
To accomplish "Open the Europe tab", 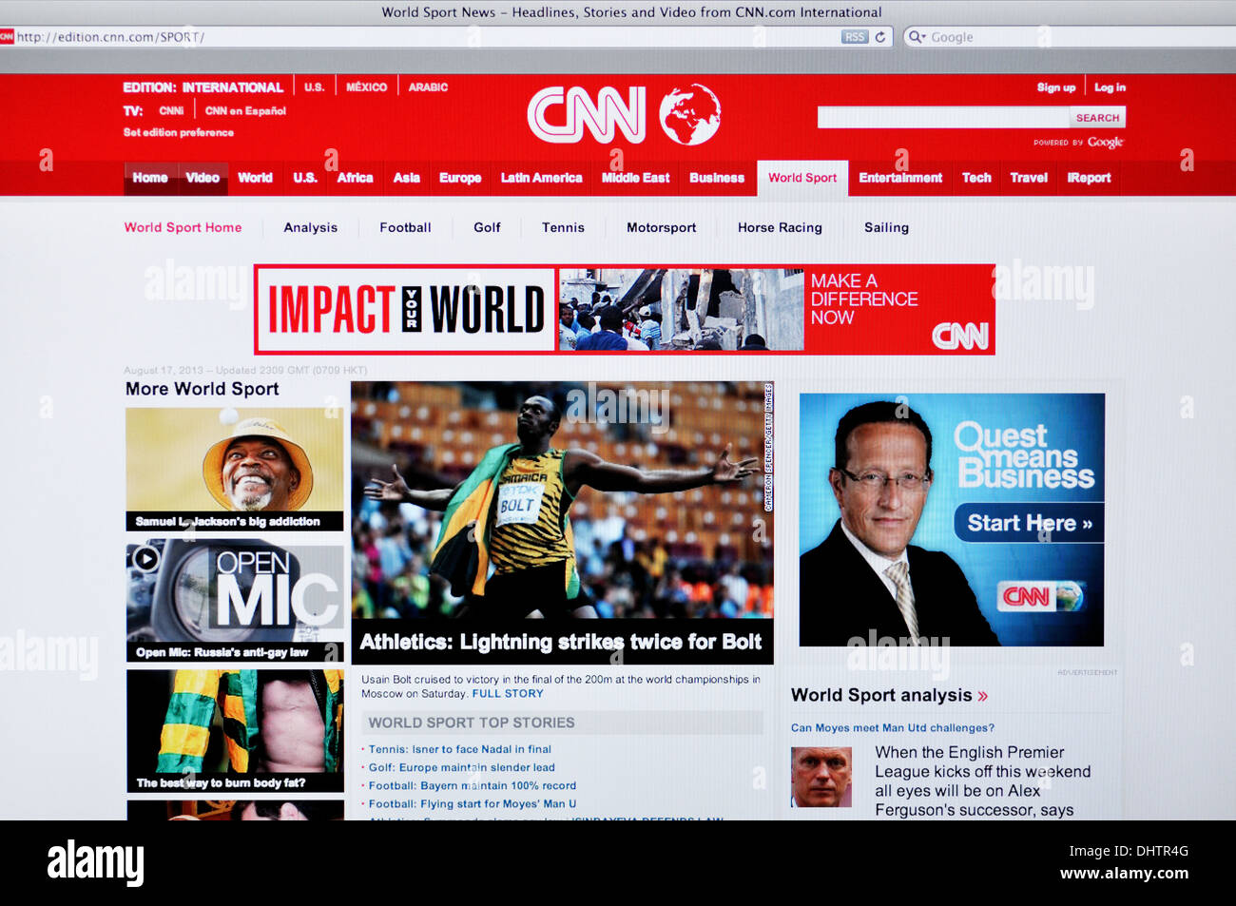I will tap(460, 178).
